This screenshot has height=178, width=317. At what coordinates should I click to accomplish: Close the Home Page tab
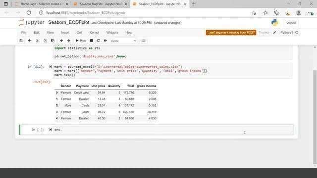[67, 4]
